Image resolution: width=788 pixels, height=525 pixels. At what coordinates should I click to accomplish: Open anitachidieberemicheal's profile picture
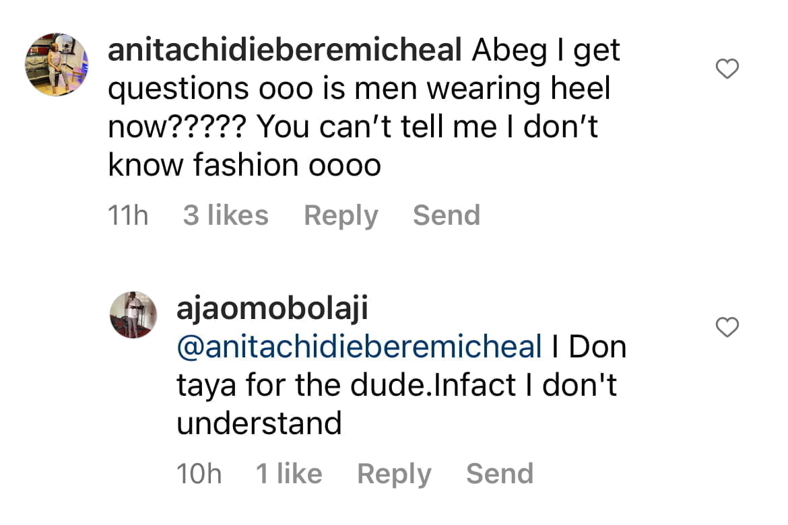(x=57, y=65)
